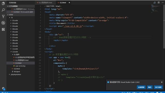Open 0.2.局部组件.html in 01.组件 folder
165x93 pixels.
tap(21, 60)
